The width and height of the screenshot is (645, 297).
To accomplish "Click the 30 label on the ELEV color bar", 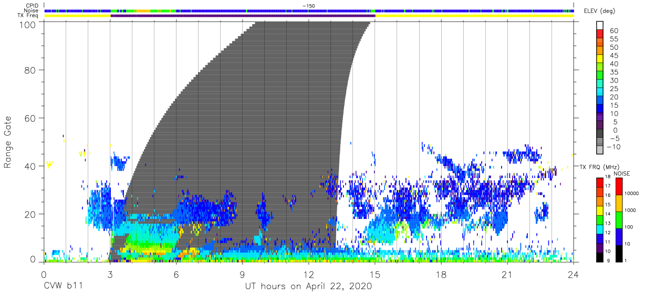I will (614, 80).
